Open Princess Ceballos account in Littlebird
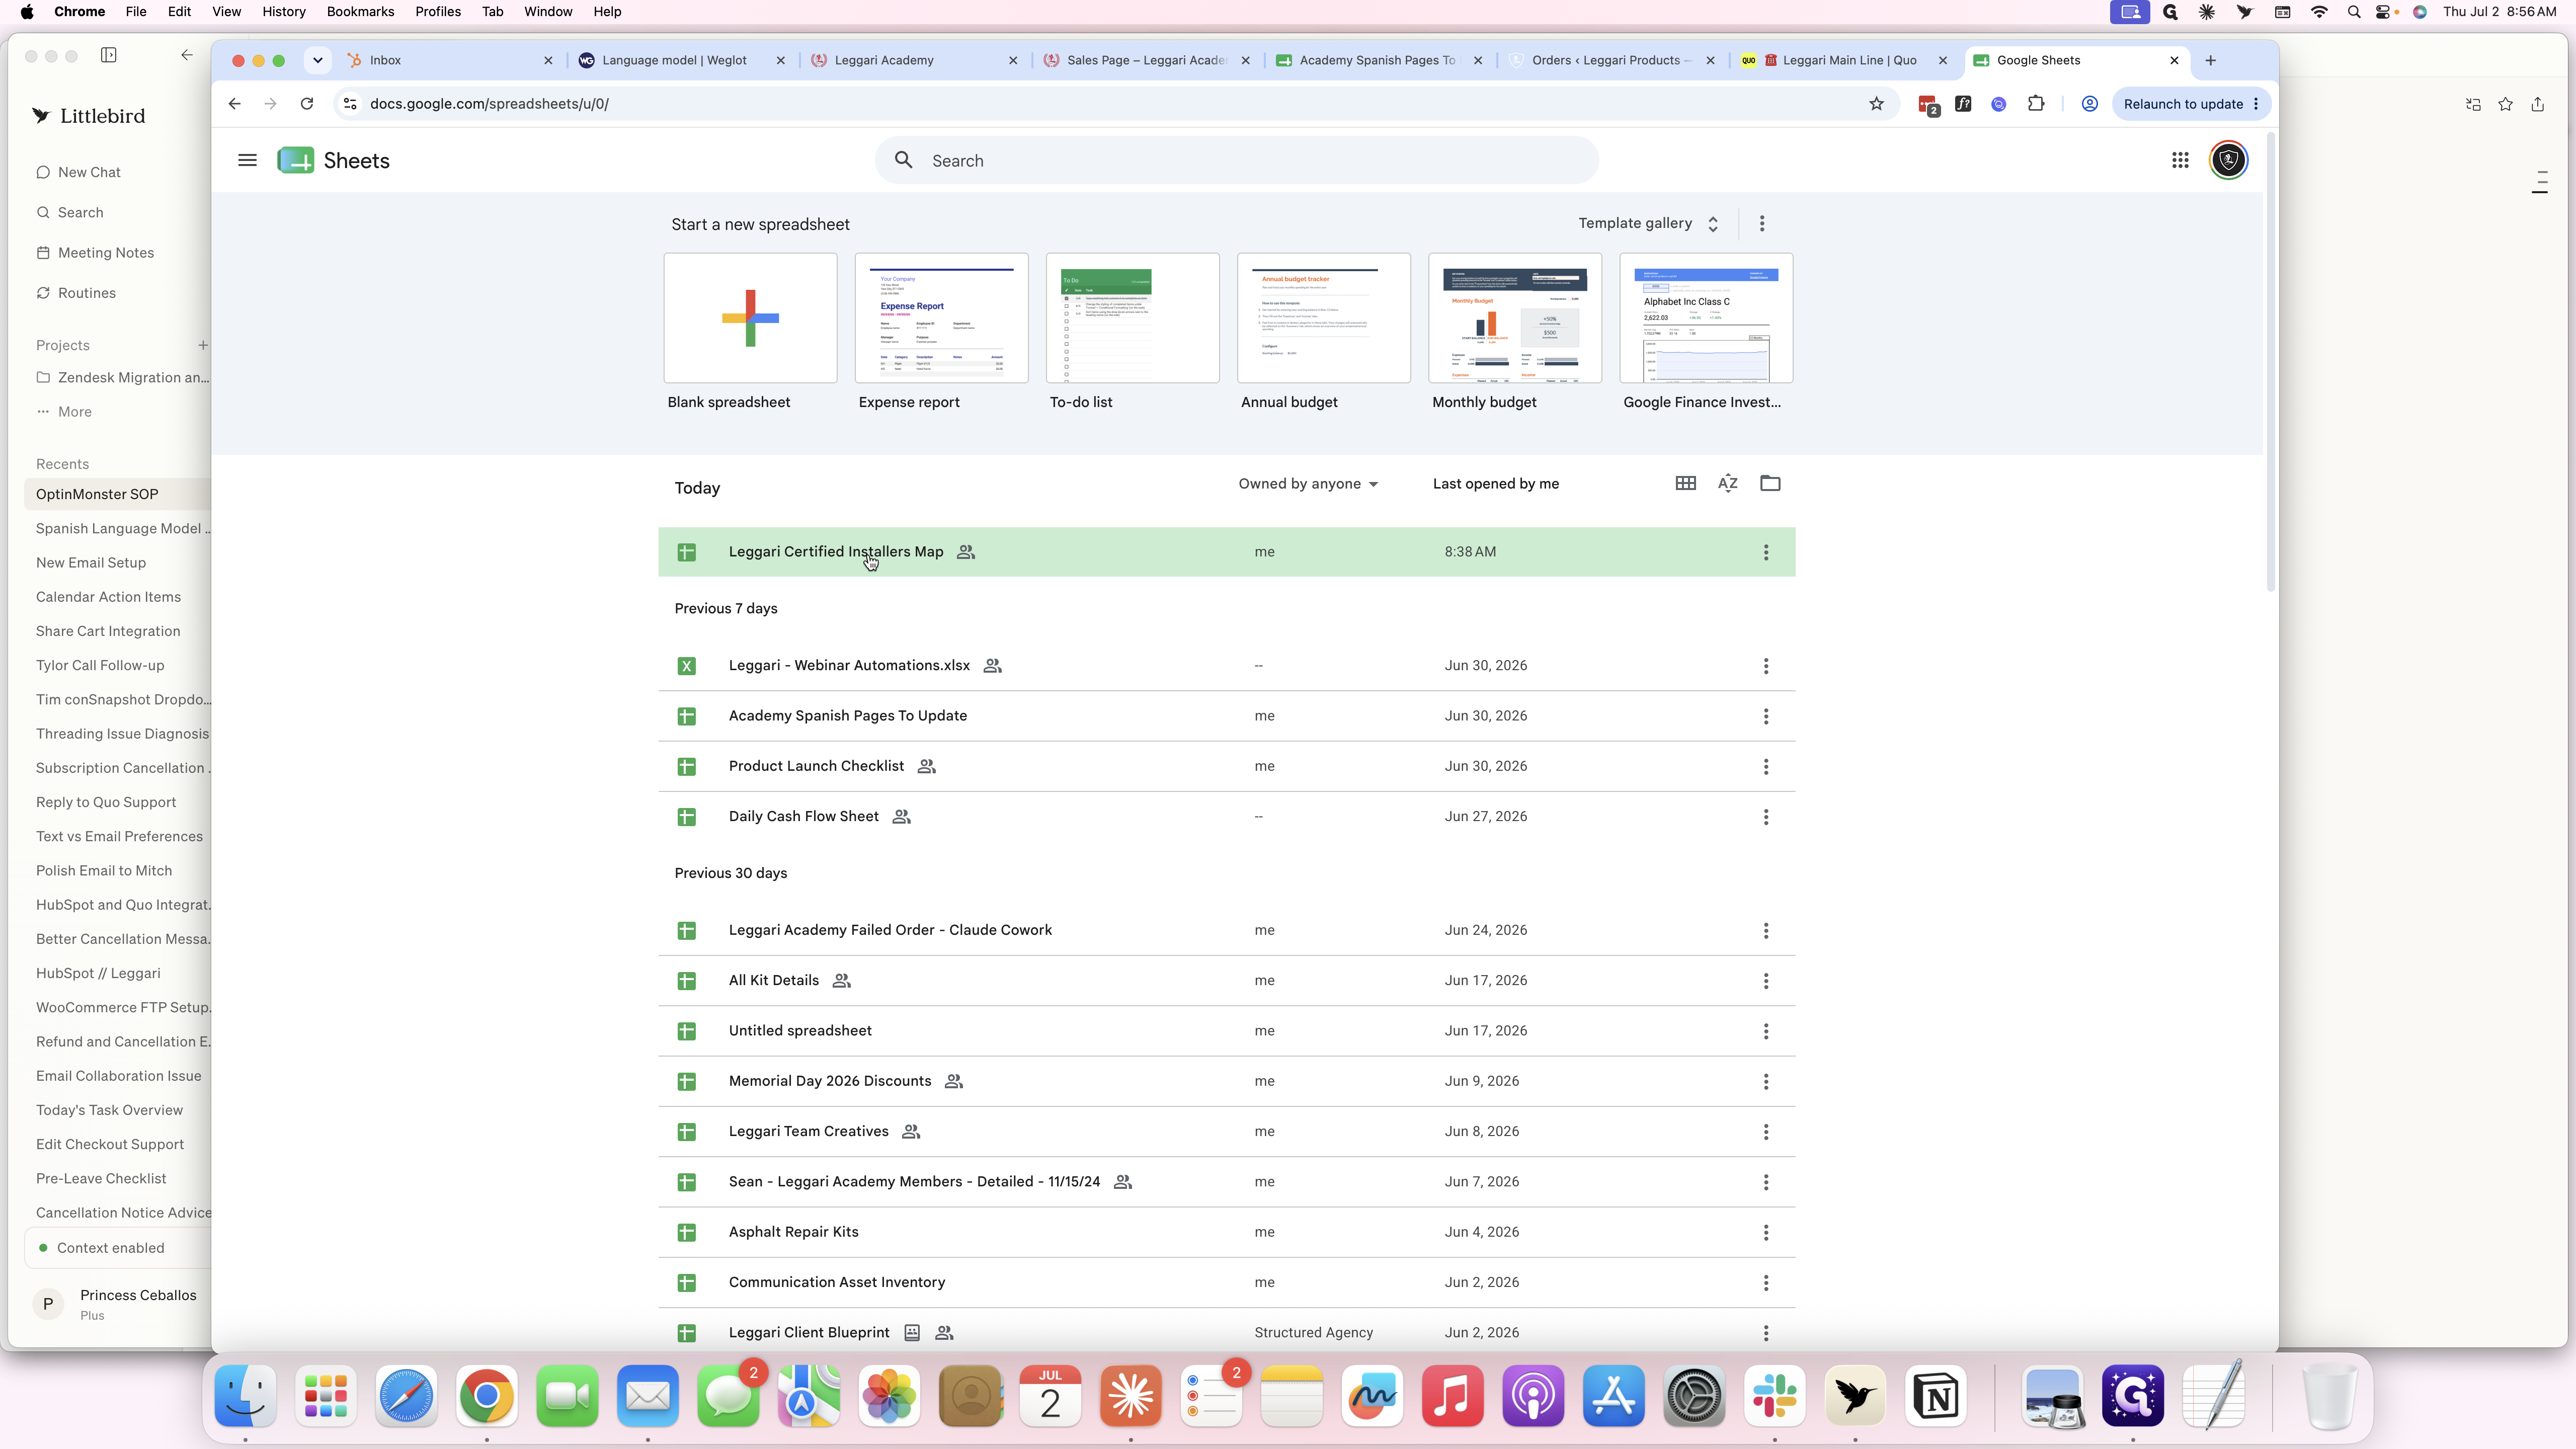This screenshot has width=2576, height=1449. coord(118,1304)
